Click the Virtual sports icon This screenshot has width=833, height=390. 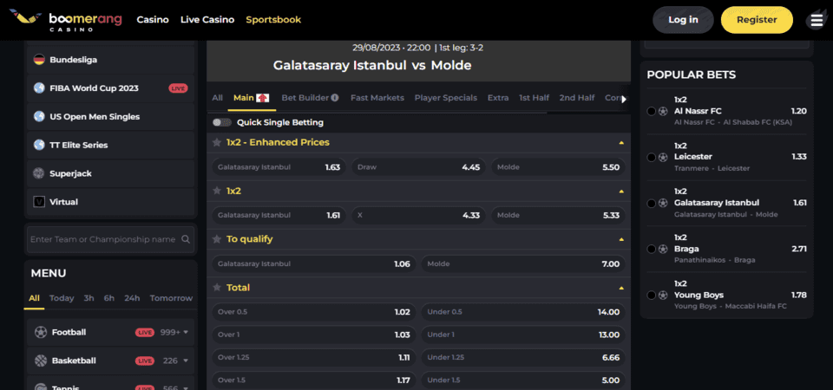pyautogui.click(x=39, y=202)
